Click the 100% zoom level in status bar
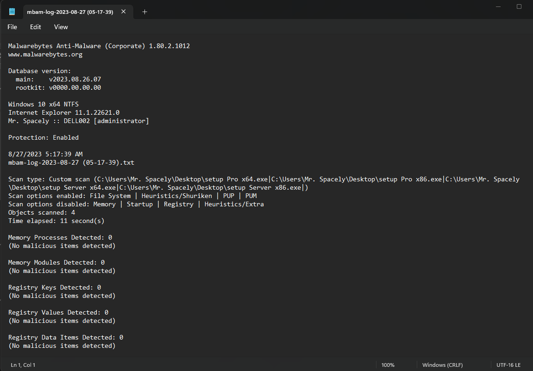Viewport: 533px width, 371px height. (388, 365)
